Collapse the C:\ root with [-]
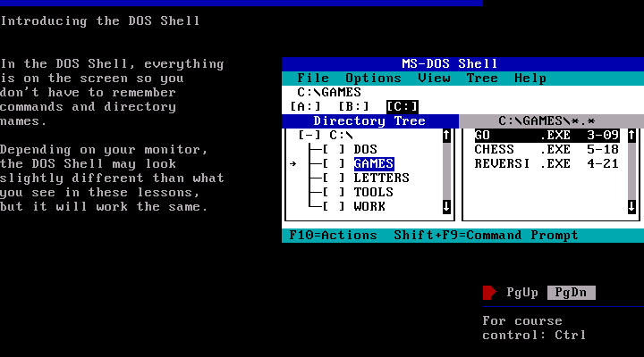Viewport: 644px width, 357px height. click(309, 135)
